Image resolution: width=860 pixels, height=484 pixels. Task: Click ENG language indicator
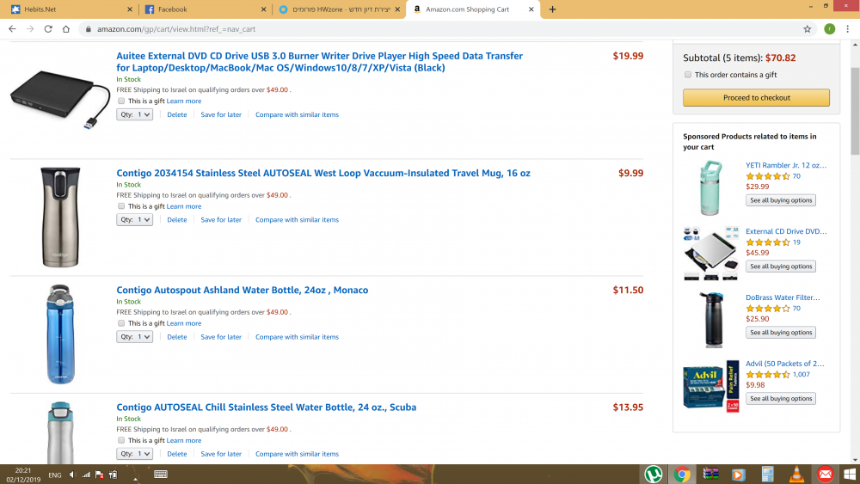(55, 475)
